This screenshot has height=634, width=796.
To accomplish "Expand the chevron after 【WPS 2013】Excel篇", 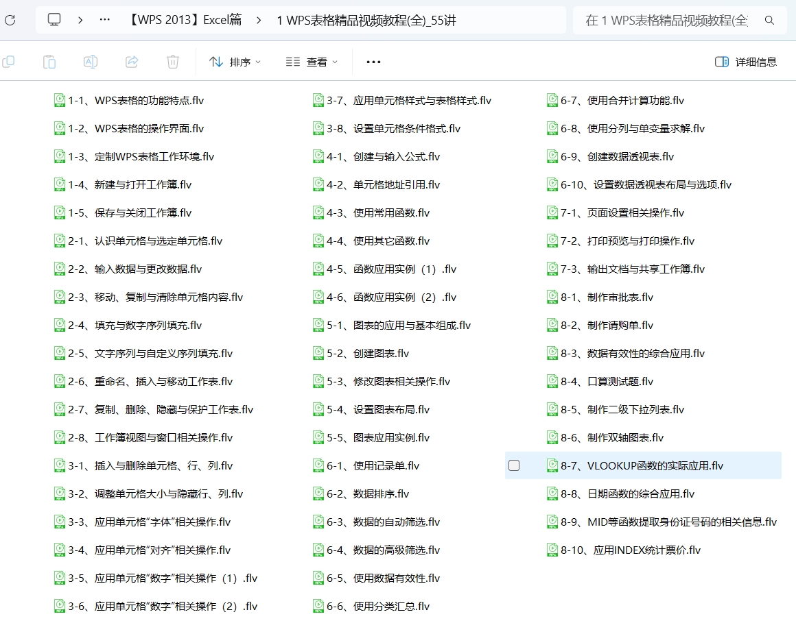I will (259, 21).
